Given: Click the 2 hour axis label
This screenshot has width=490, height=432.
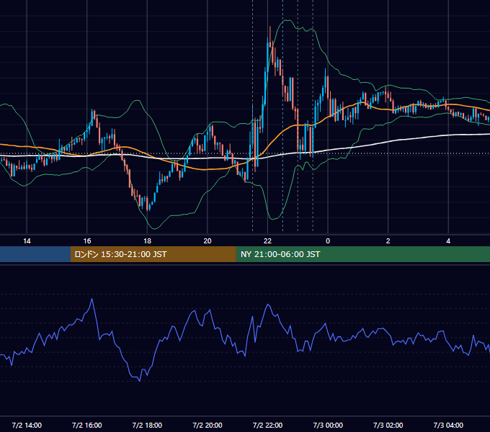Looking at the screenshot, I should [x=388, y=241].
